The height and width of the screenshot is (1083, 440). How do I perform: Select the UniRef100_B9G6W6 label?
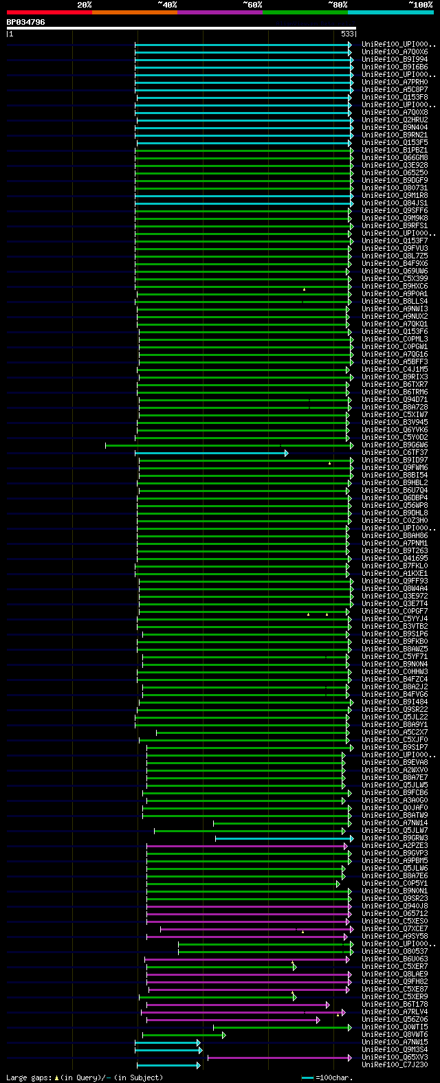pos(395,445)
